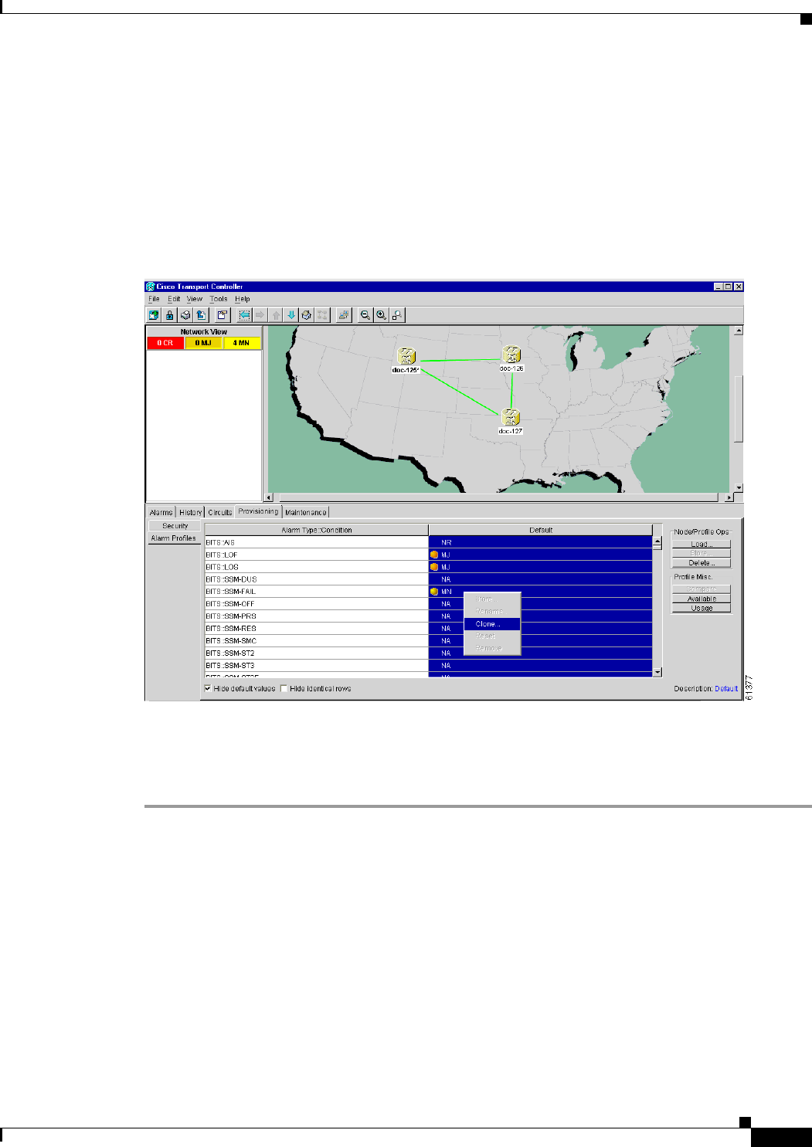Image resolution: width=812 pixels, height=1147 pixels.
Task: Click the export icon after printer
Action: coord(201,315)
